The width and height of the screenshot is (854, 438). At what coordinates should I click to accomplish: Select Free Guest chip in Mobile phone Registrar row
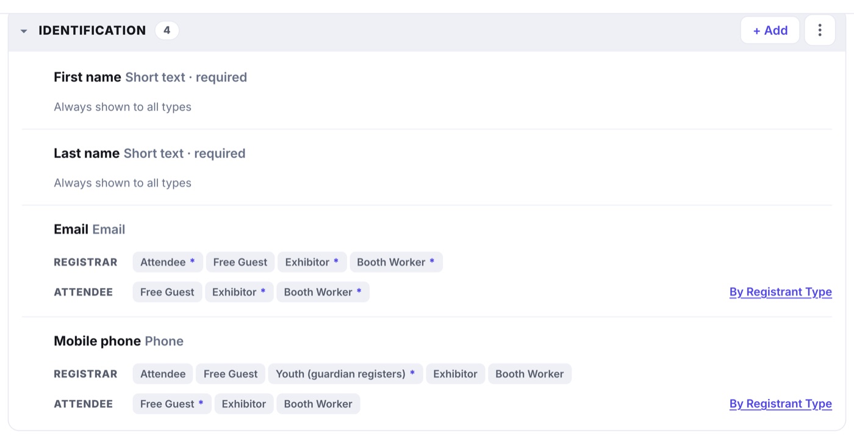[231, 374]
